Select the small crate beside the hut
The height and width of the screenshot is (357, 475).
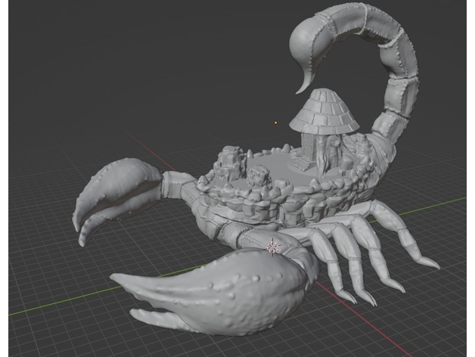click(299, 163)
